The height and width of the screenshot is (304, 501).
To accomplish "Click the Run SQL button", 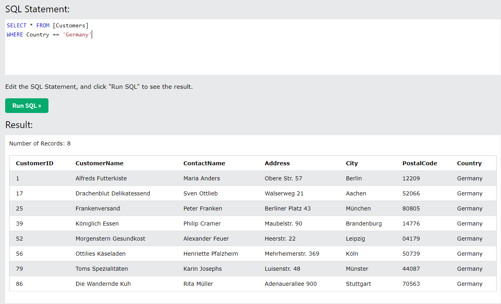I will 27,106.
